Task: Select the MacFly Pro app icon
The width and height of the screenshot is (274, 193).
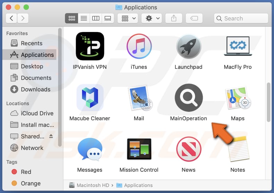Action: point(238,46)
